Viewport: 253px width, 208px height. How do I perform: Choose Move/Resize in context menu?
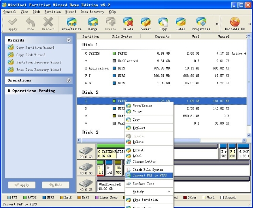[x=149, y=106]
